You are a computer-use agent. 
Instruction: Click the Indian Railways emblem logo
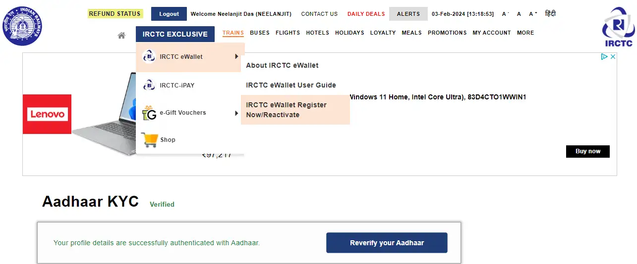22,26
